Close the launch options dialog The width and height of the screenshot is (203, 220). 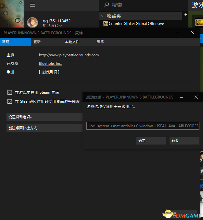click(196, 97)
